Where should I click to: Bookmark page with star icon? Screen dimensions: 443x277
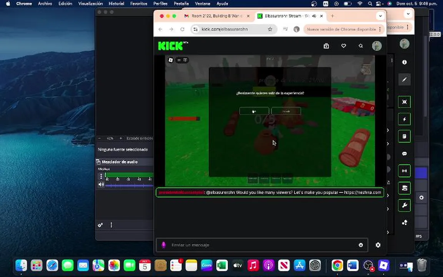[270, 29]
